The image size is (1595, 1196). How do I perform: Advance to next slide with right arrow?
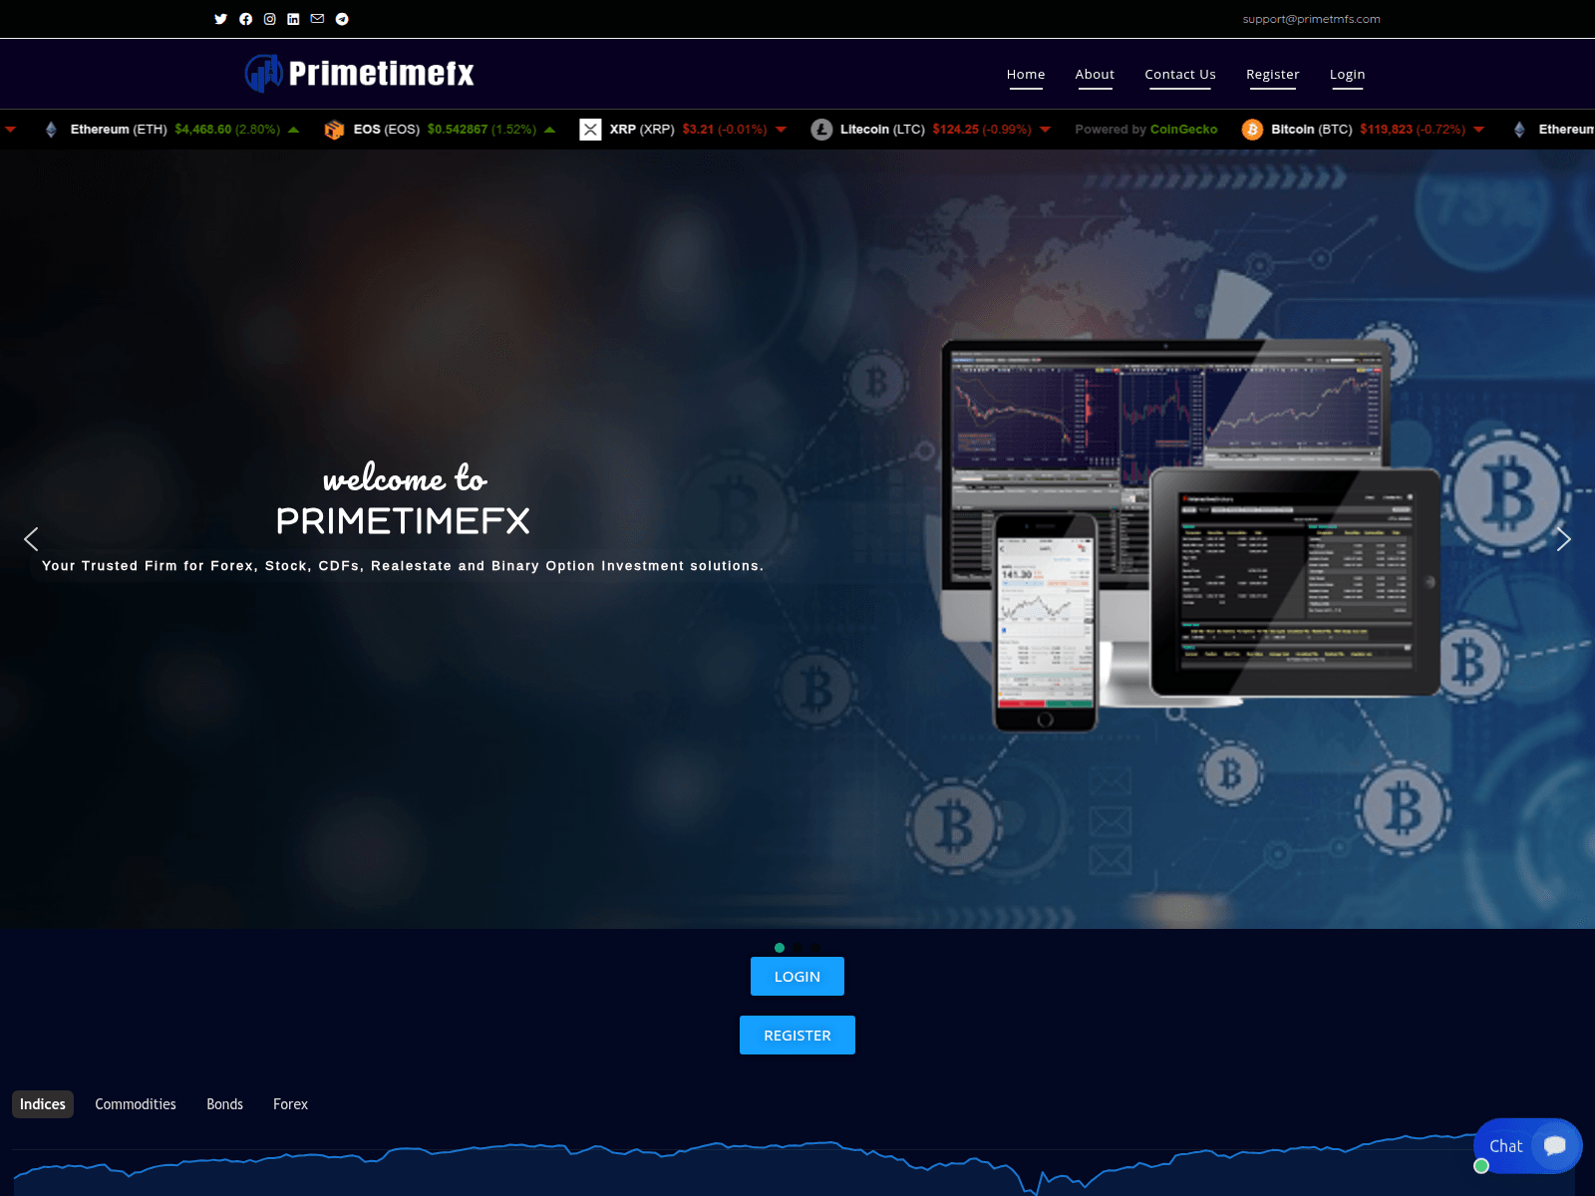coord(1563,539)
